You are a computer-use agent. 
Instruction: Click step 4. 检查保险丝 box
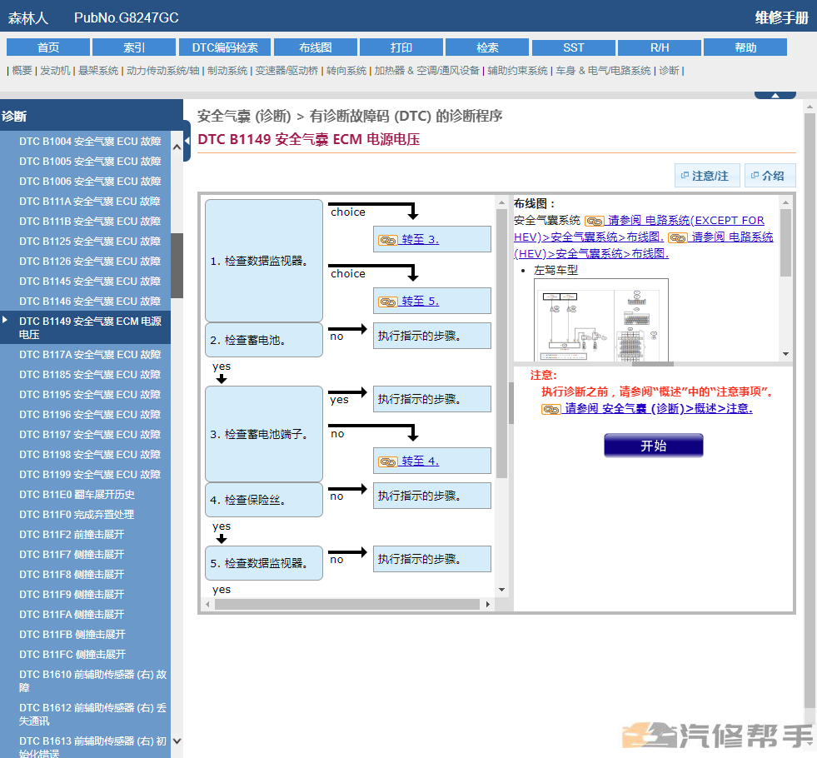pyautogui.click(x=264, y=500)
